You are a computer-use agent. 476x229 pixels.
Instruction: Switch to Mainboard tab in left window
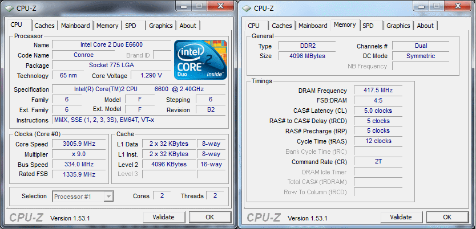75,26
